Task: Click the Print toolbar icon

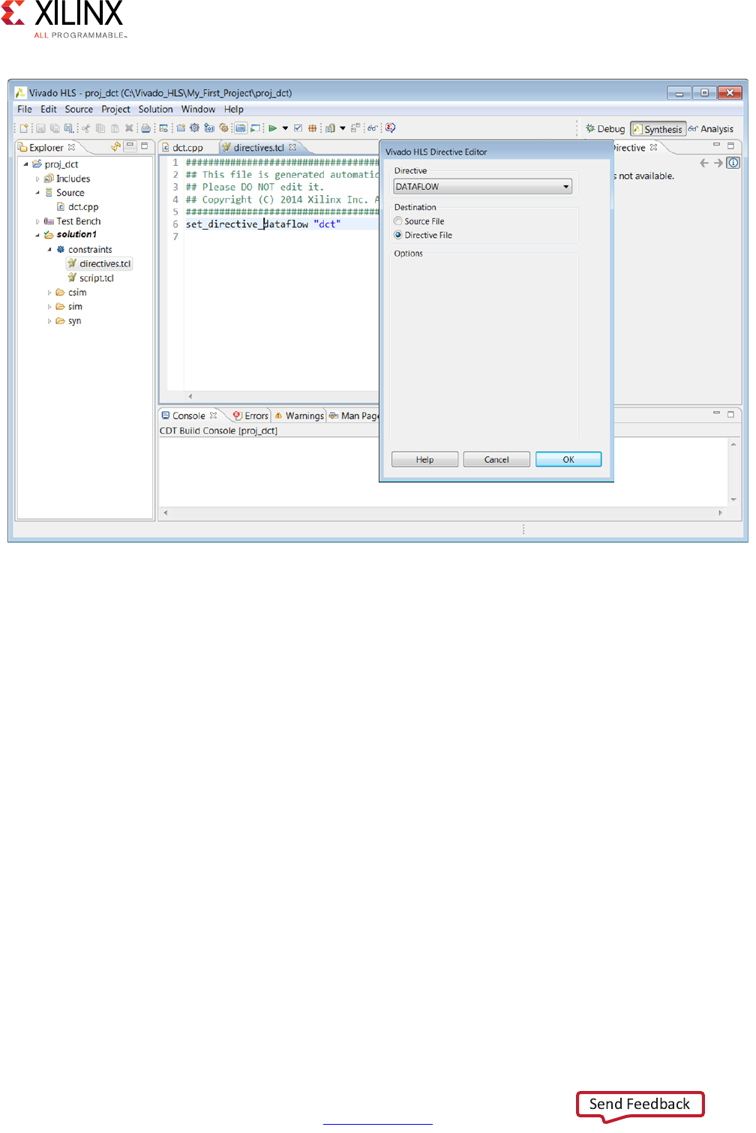Action: 146,128
